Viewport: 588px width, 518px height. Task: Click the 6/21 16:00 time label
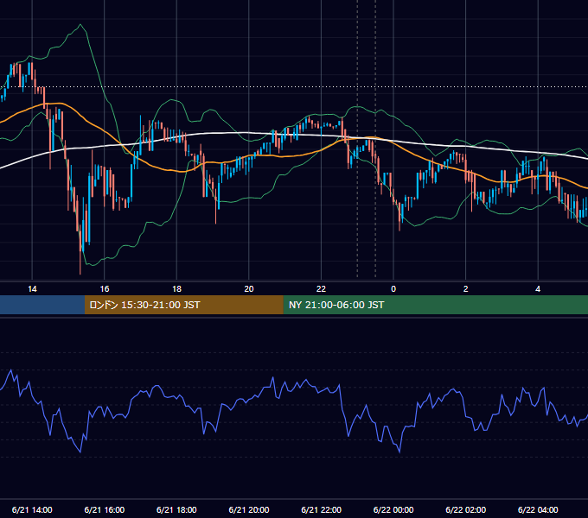coord(105,509)
